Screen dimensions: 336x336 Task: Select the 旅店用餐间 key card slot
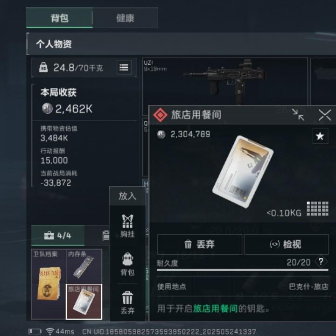[x=84, y=302]
